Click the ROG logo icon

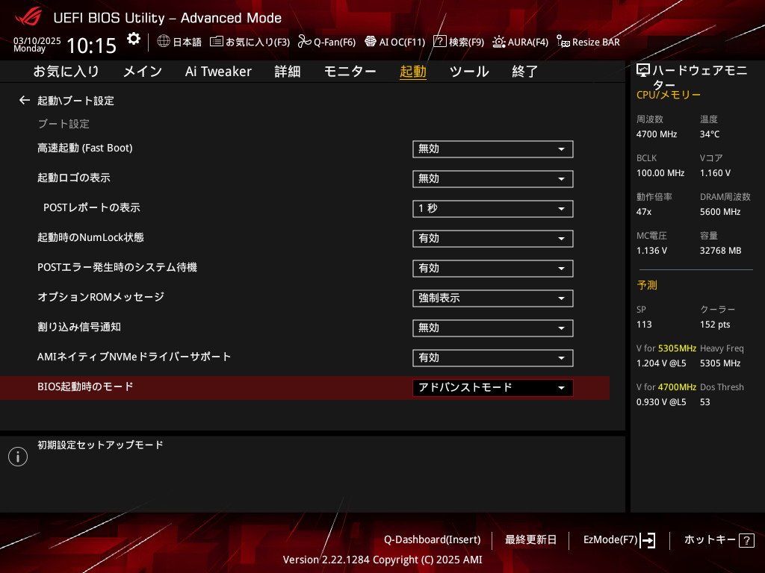tap(28, 17)
